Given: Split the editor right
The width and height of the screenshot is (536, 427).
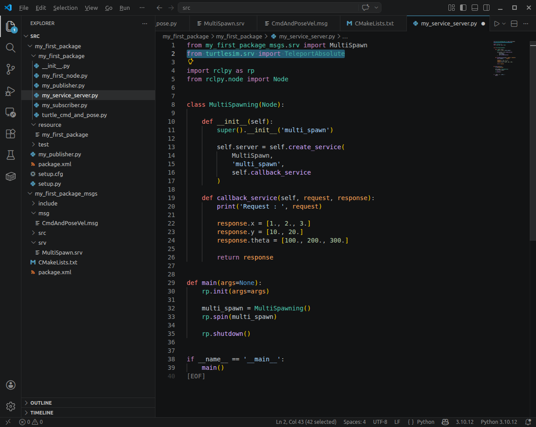Looking at the screenshot, I should tap(514, 24).
